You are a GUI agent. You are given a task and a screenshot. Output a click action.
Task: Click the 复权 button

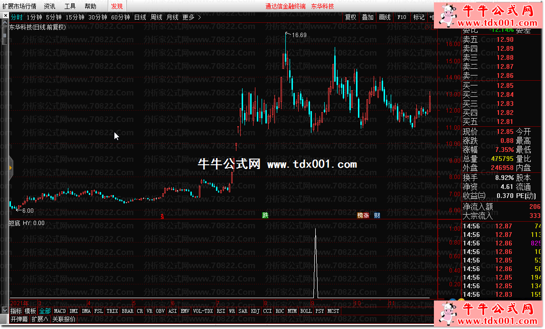click(x=351, y=17)
